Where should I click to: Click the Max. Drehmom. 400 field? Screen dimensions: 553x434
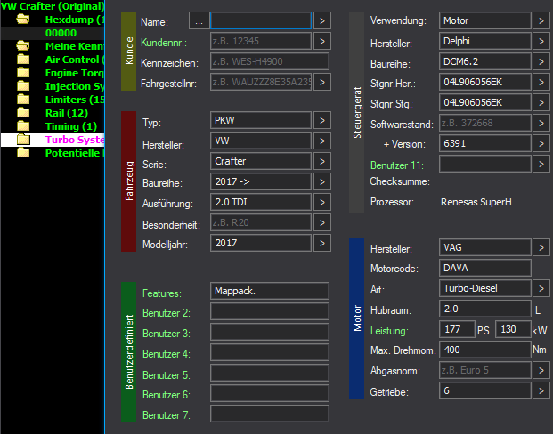tap(485, 350)
